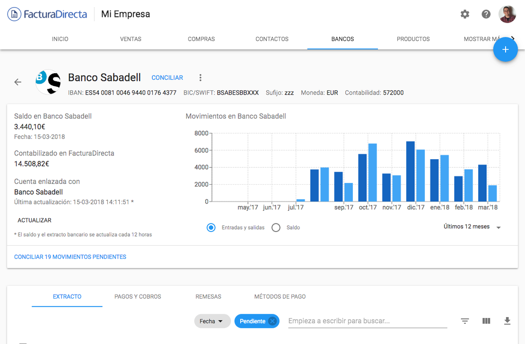Open the three-dot more options menu

200,77
